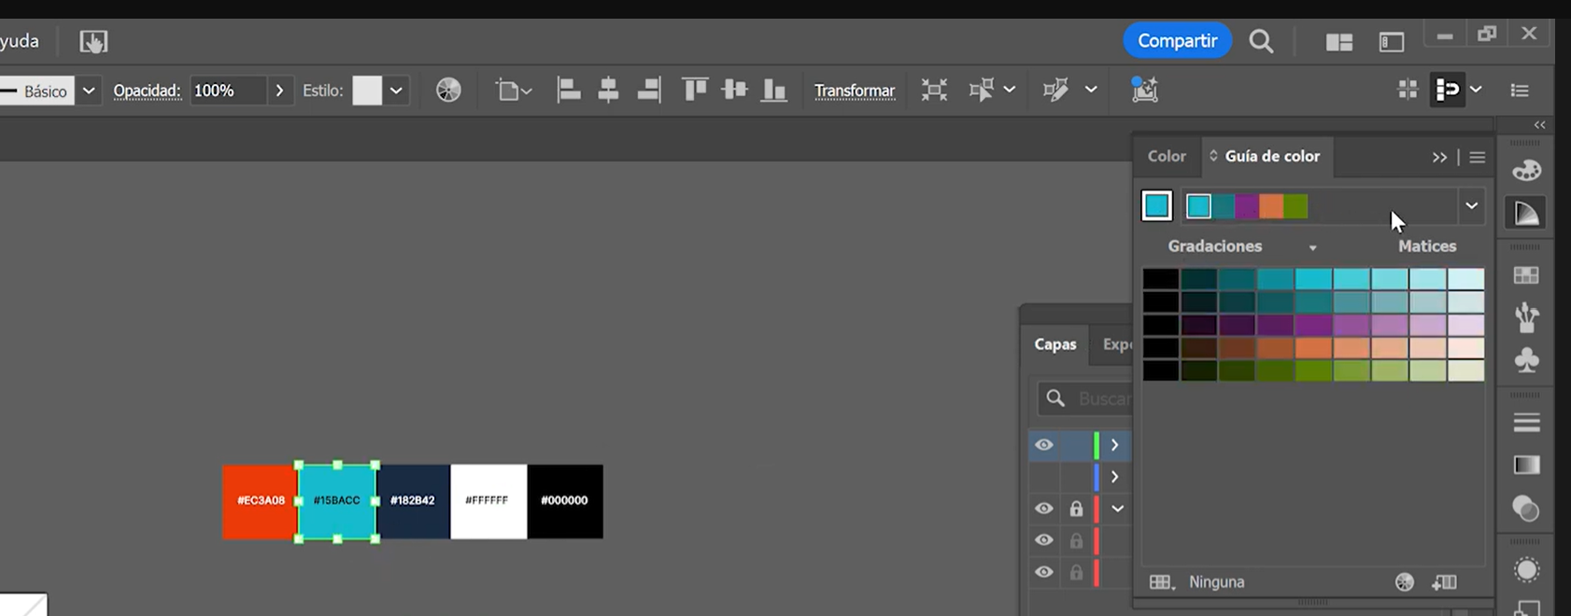
Task: Click horizontal align left icon
Action: (x=568, y=91)
